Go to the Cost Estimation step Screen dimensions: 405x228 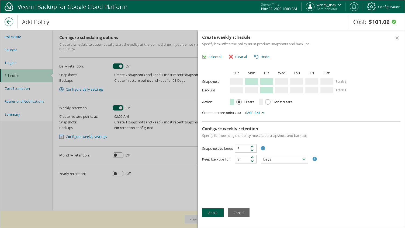click(x=17, y=88)
